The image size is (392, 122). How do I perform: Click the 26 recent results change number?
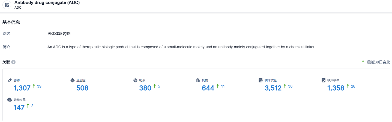point(353,86)
